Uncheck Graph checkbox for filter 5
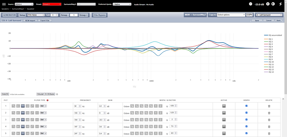The width and height of the screenshot is (287, 137). pyautogui.click(x=246, y=133)
